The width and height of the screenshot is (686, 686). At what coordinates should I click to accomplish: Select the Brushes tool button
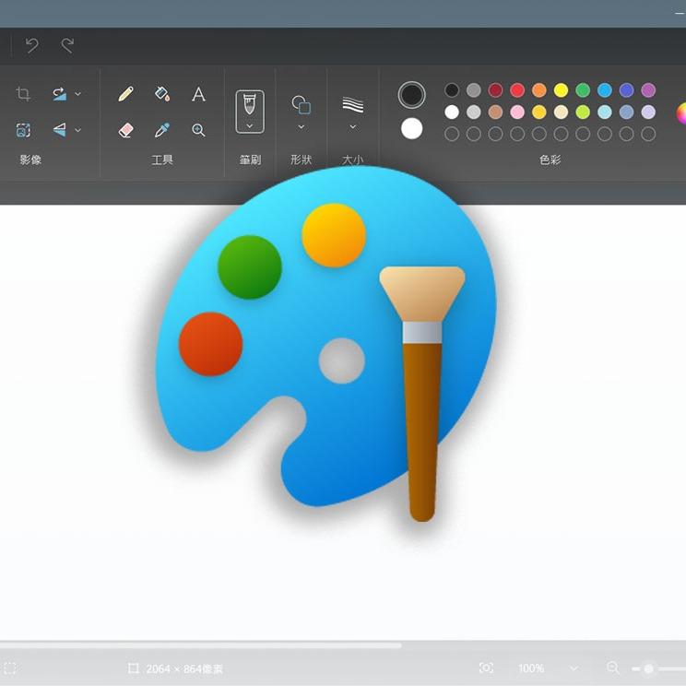[x=250, y=103]
